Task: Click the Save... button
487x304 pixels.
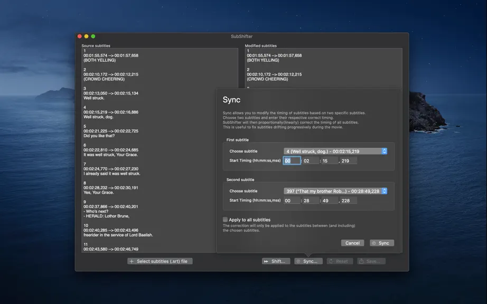Action: coord(371,261)
